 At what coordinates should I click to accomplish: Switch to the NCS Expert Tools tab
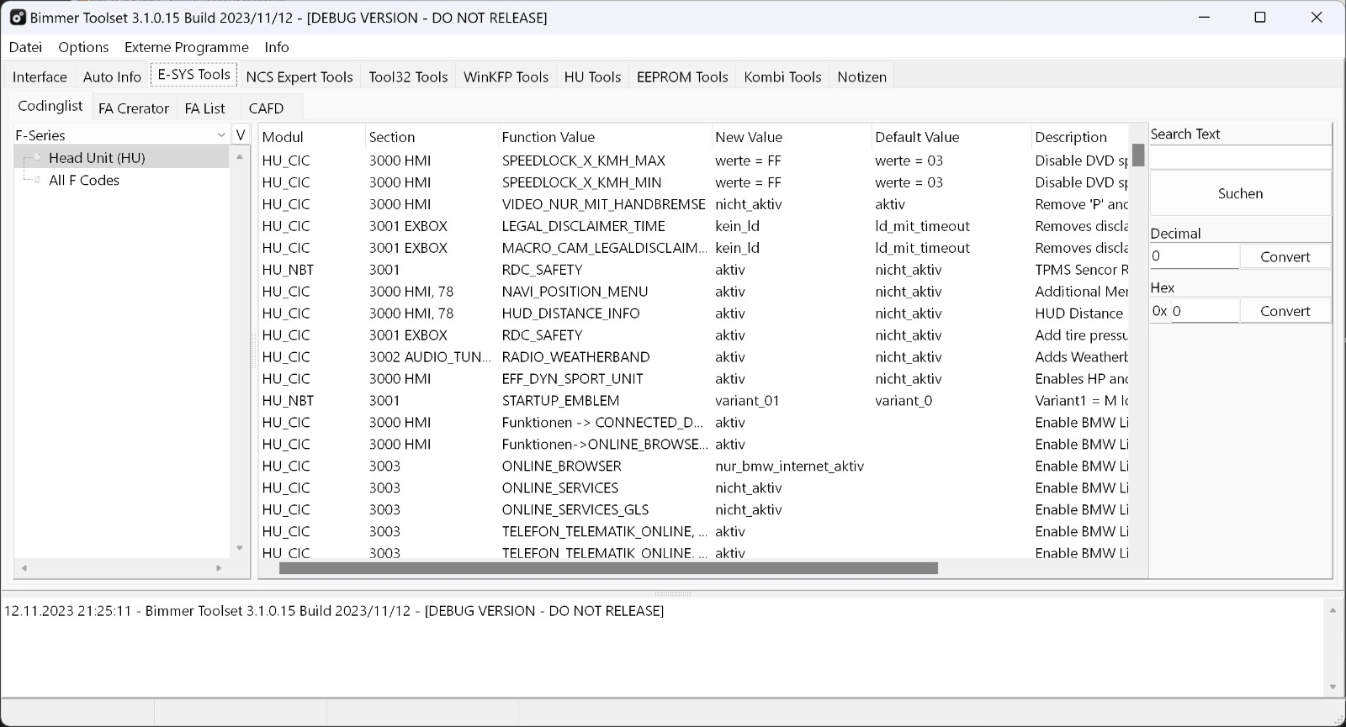[x=299, y=76]
